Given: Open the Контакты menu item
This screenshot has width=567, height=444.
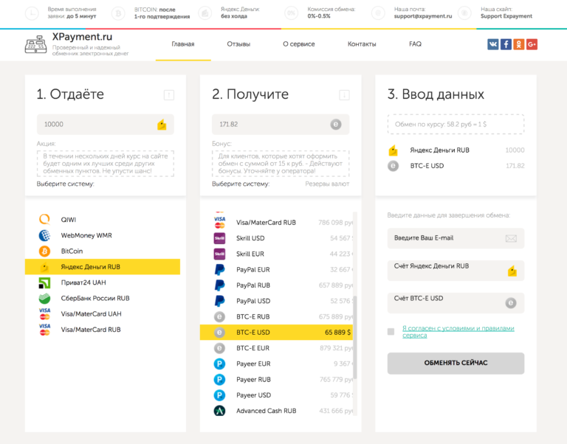Looking at the screenshot, I should 362,44.
